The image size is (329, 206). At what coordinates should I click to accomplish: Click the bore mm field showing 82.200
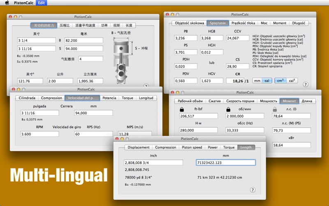click(x=84, y=40)
